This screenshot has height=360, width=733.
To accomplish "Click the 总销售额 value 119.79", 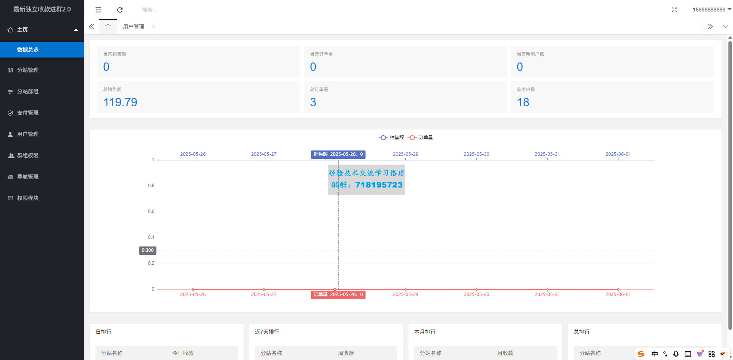I will 120,102.
